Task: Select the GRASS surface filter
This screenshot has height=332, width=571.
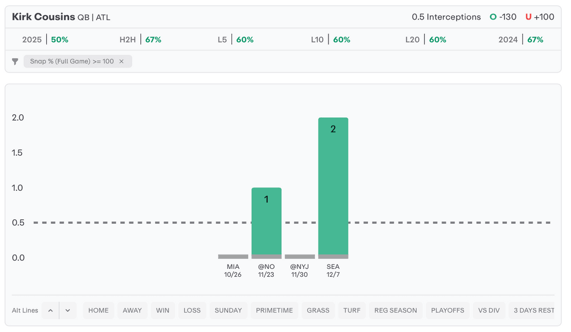Action: [x=318, y=310]
